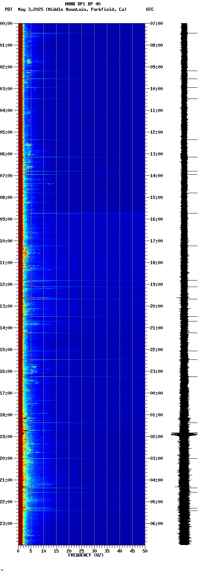Click the PDT axis label "09:00"
This screenshot has height=574, width=200.
[6, 219]
